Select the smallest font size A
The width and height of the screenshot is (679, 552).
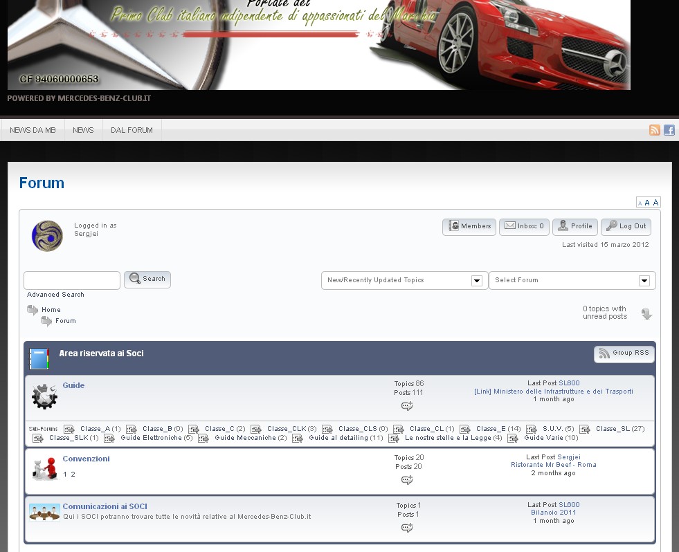click(x=640, y=203)
